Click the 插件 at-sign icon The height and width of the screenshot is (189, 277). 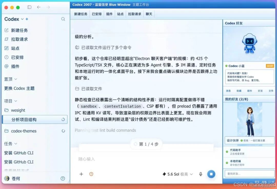click(x=6, y=66)
